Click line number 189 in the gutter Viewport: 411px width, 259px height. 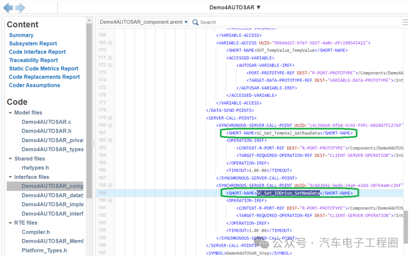102,193
